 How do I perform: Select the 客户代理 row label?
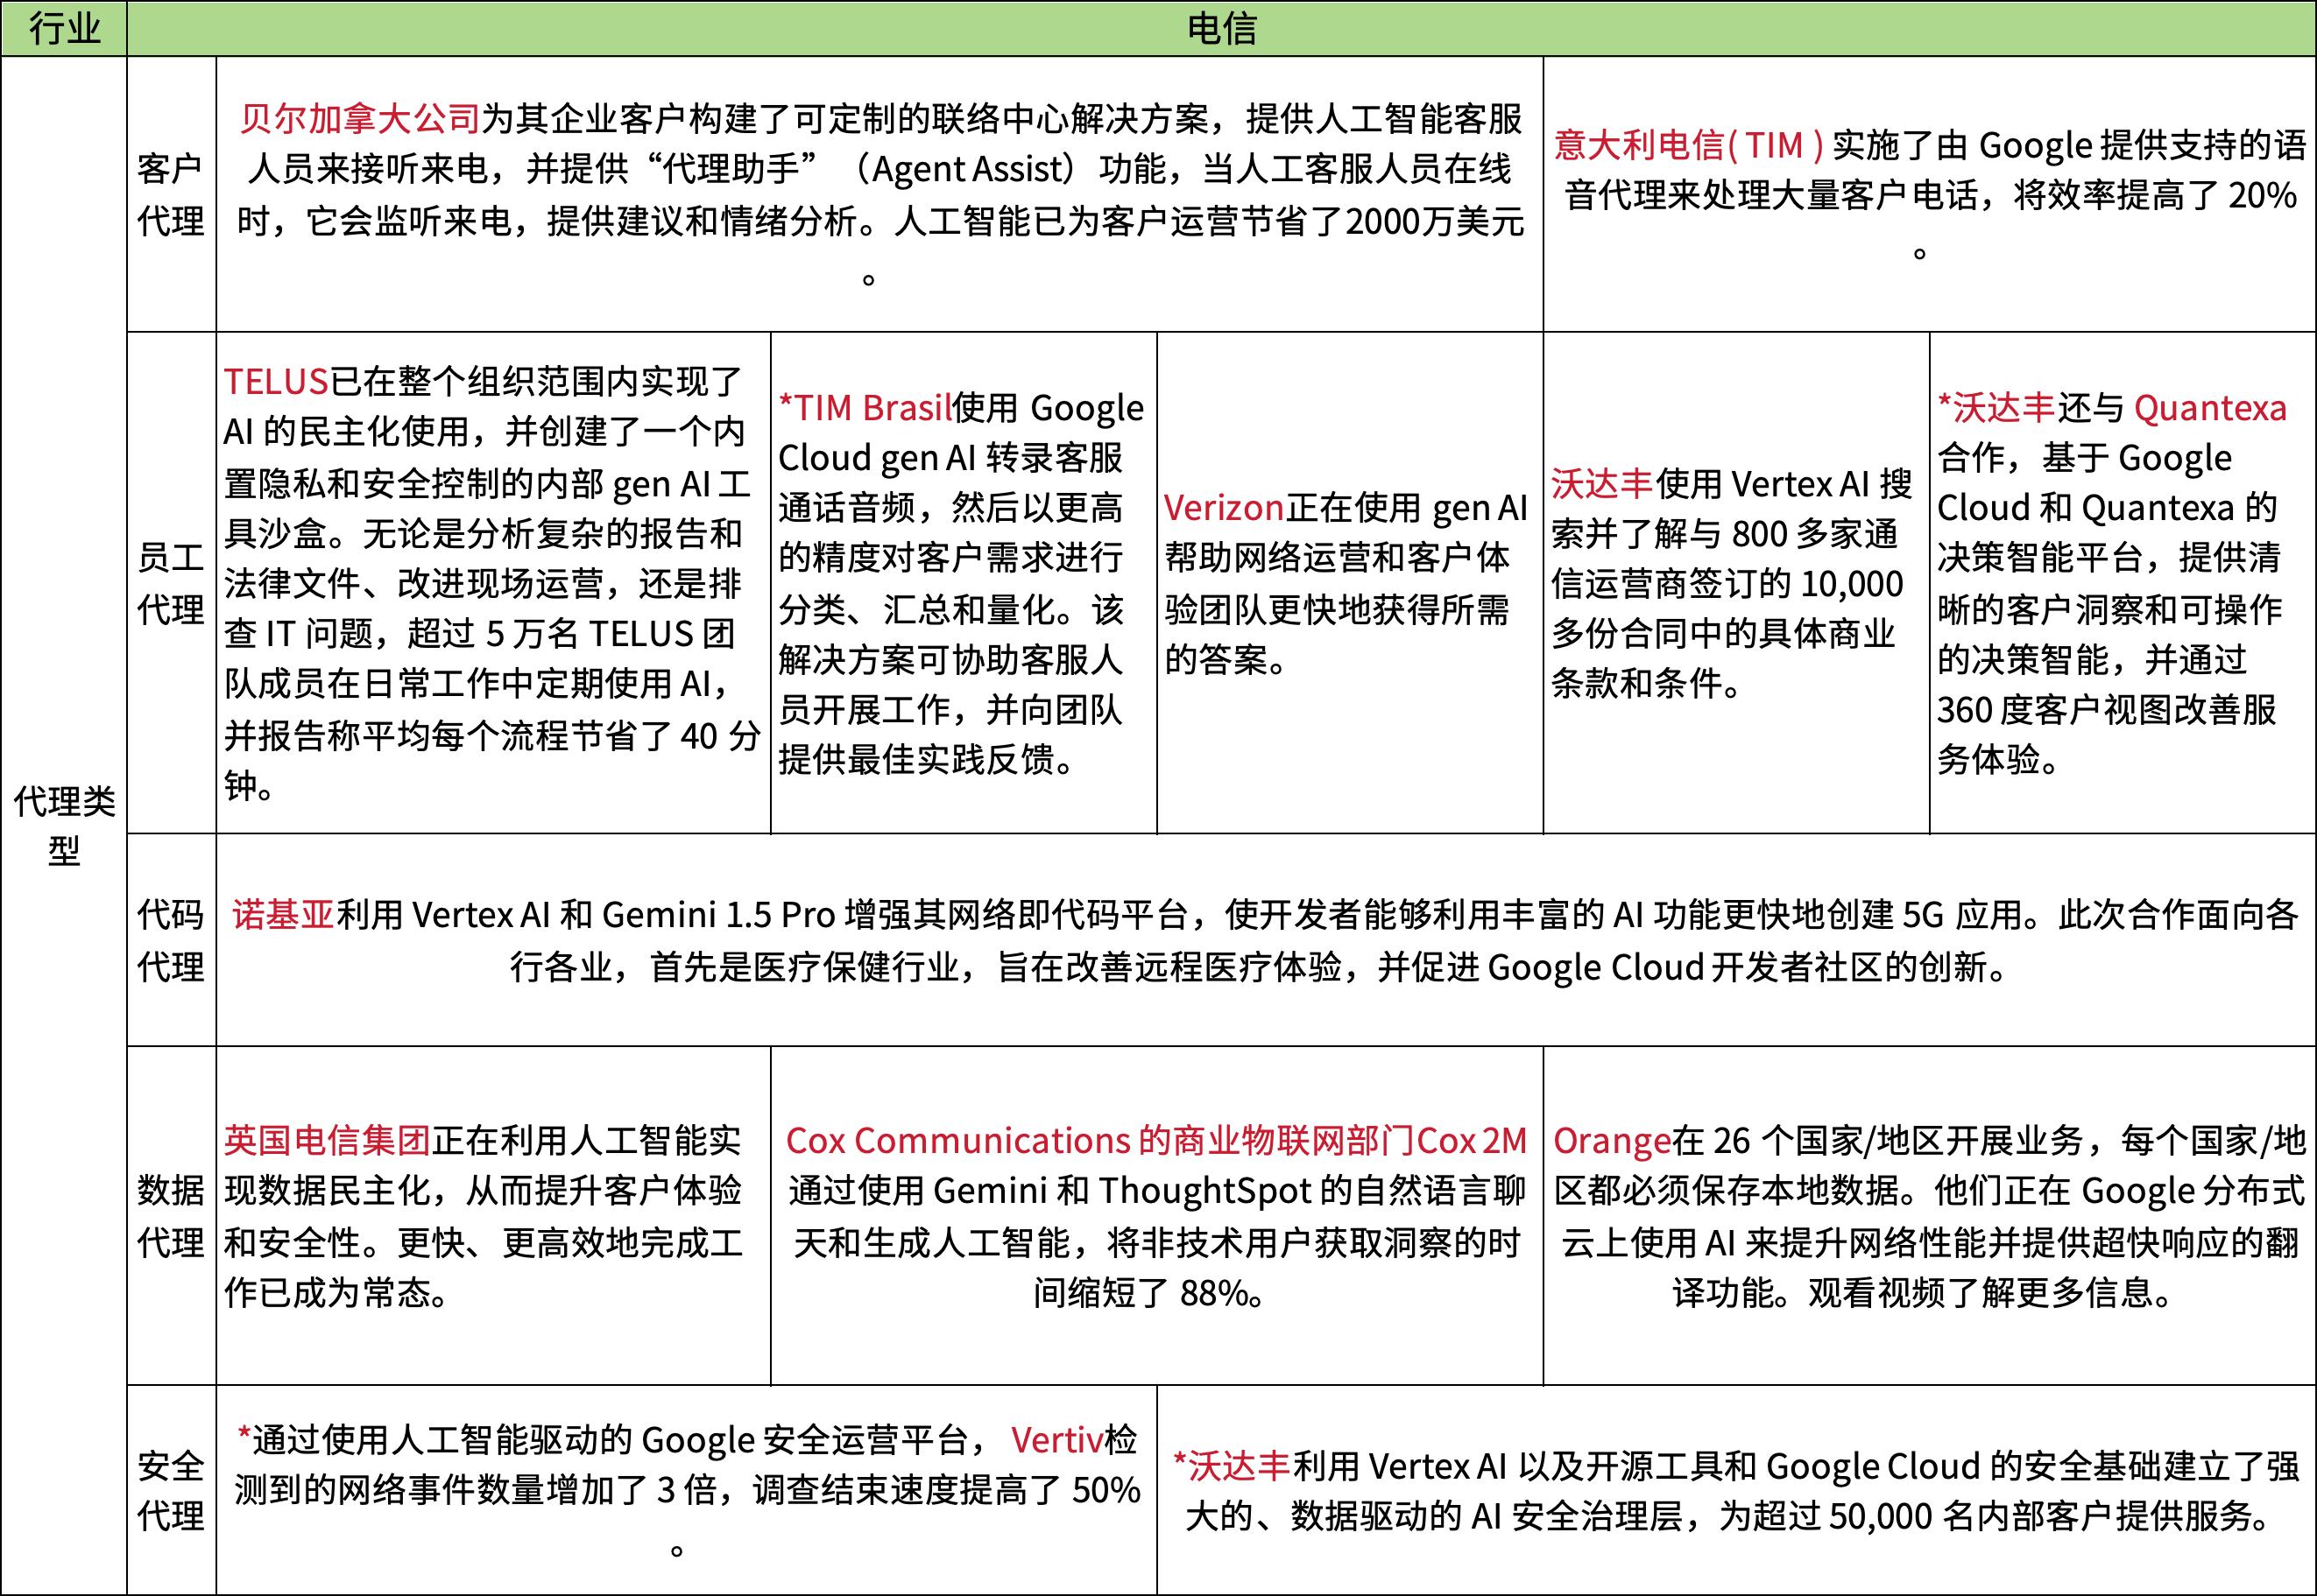point(171,194)
